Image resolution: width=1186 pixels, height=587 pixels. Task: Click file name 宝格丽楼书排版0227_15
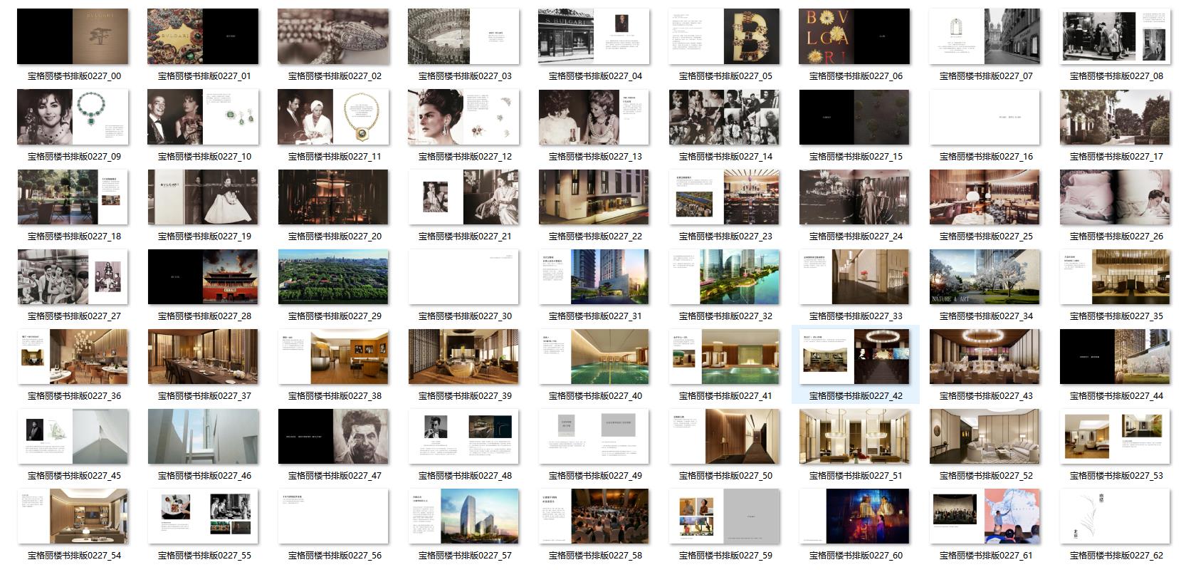856,157
